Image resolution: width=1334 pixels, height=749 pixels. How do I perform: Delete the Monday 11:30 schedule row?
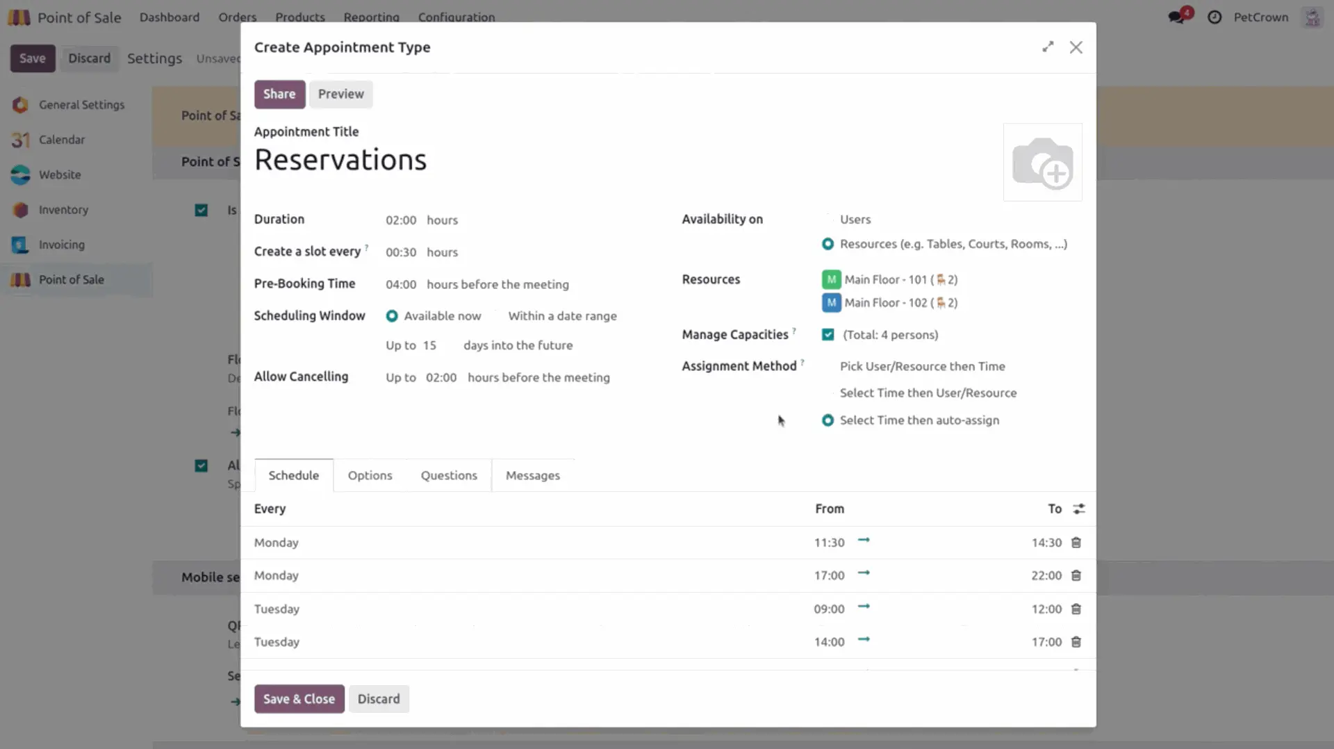tap(1076, 543)
